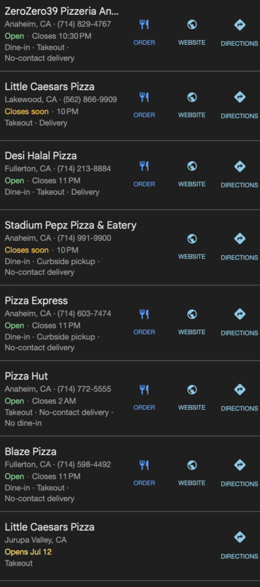260x587 pixels.
Task: Select the Pizza Hut listing name
Action: pyautogui.click(x=26, y=376)
